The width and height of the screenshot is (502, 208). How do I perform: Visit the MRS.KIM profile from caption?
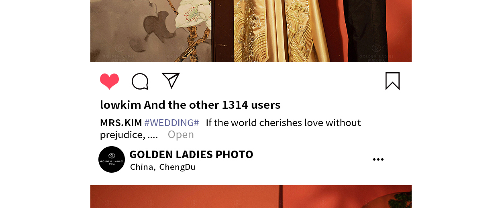tap(121, 122)
